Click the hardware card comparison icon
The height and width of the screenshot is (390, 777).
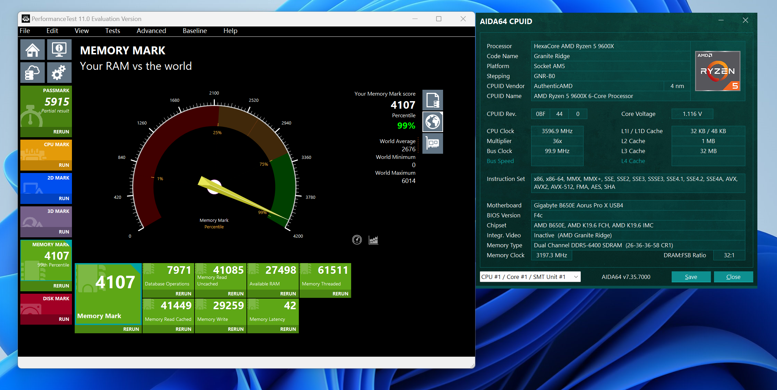(x=432, y=143)
